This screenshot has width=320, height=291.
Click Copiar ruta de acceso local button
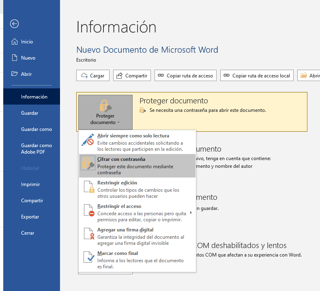[x=257, y=75]
